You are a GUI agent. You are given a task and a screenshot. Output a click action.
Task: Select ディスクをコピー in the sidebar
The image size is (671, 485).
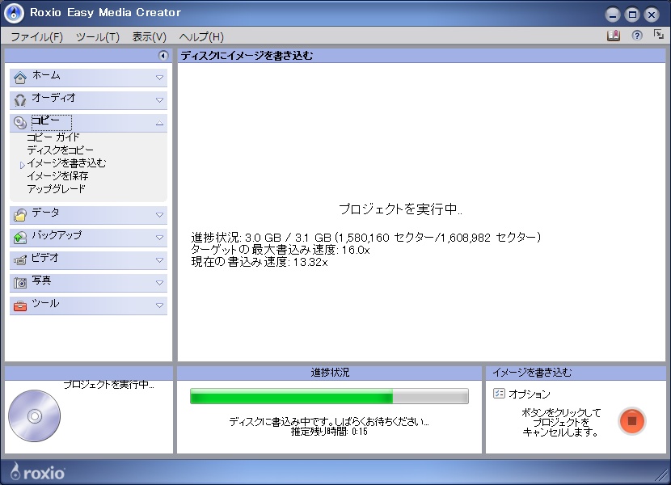[x=60, y=150]
